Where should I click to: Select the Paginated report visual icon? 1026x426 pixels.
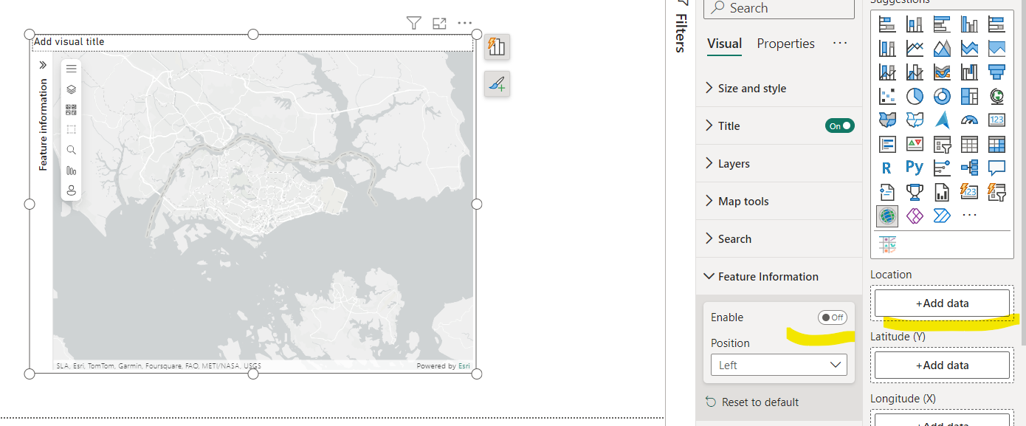tap(942, 192)
